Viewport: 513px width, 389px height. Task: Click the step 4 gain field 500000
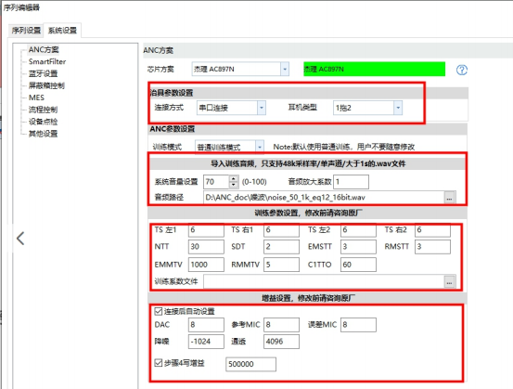click(x=250, y=364)
